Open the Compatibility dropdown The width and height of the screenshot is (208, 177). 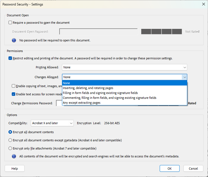[52, 123]
